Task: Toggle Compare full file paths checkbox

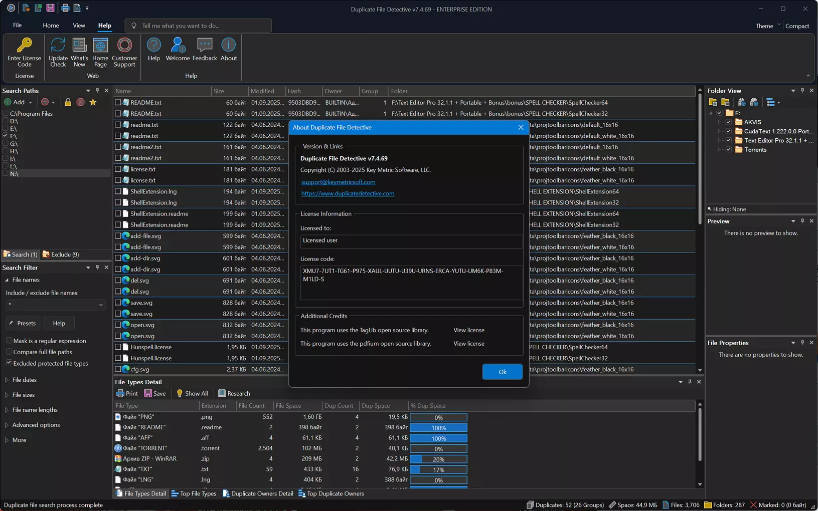Action: pos(9,352)
